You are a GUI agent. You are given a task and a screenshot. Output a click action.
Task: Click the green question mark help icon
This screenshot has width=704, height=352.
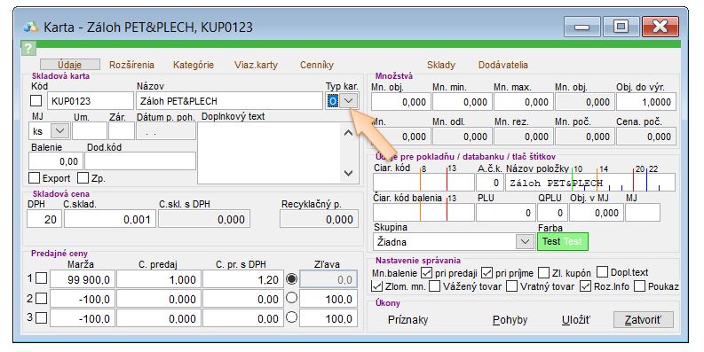click(x=28, y=48)
